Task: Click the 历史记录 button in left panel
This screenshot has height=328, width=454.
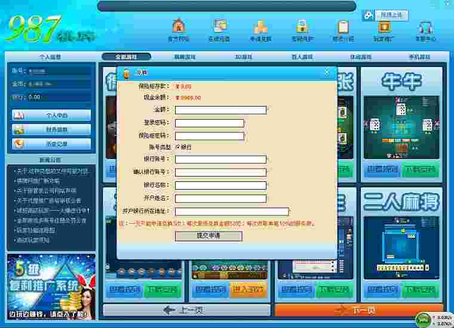Action: [51, 144]
